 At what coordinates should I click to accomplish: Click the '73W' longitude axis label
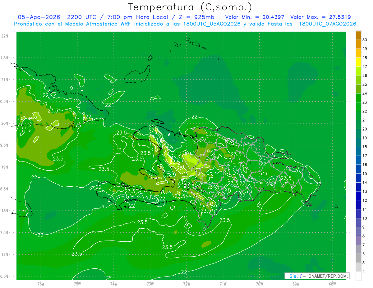click(150, 284)
